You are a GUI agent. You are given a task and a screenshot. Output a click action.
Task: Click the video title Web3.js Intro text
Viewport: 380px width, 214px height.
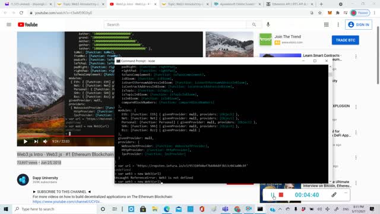(65, 155)
